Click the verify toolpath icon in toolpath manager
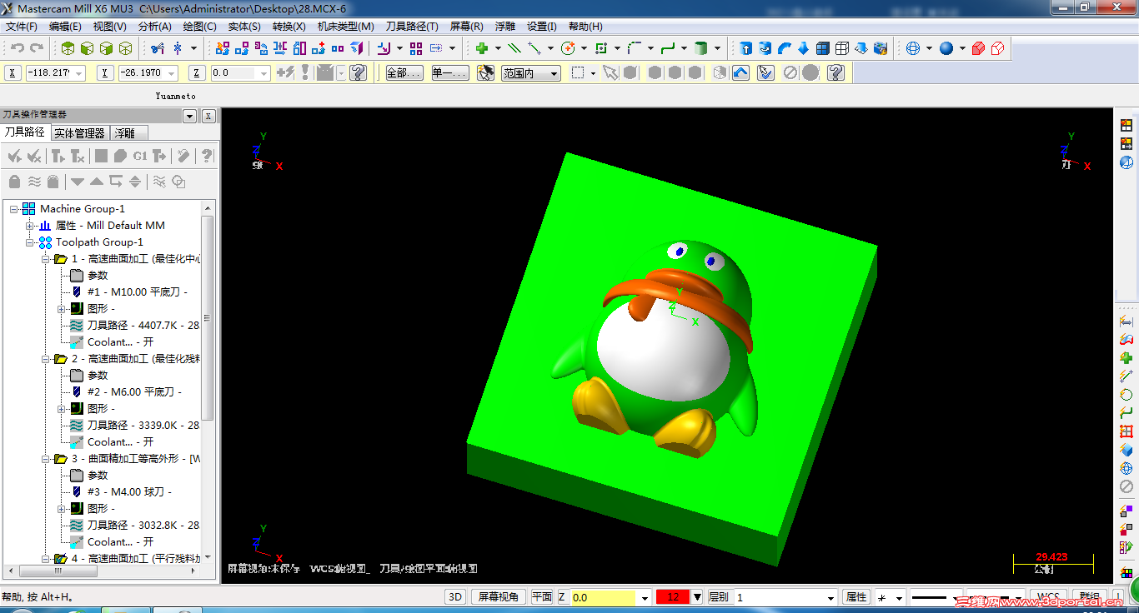The image size is (1139, 613). click(120, 156)
